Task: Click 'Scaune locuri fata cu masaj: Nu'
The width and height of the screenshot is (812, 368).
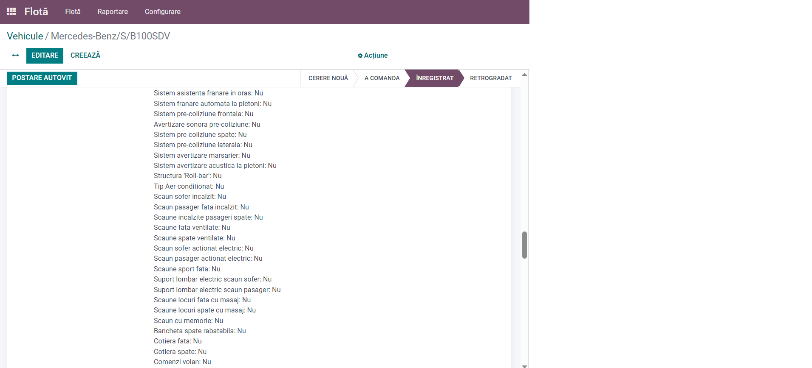Action: click(202, 300)
